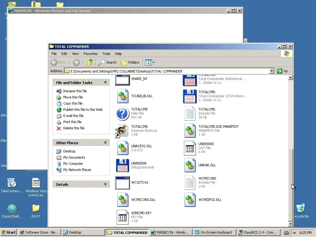The image size is (316, 237).
Task: Open My Computer in Other Places
Action: 73,164
